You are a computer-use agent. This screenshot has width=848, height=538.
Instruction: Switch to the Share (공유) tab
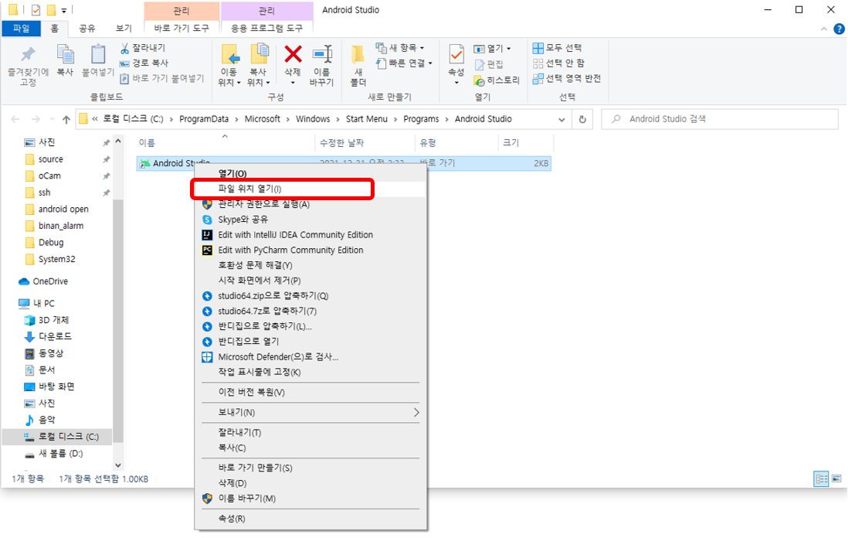click(x=86, y=28)
